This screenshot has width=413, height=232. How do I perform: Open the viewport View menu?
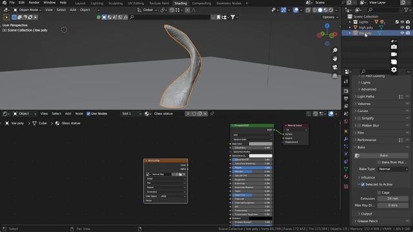(x=49, y=10)
